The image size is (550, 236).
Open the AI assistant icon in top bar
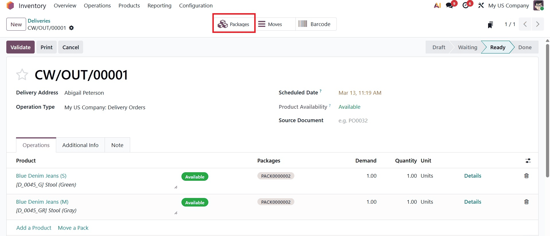[x=437, y=5]
